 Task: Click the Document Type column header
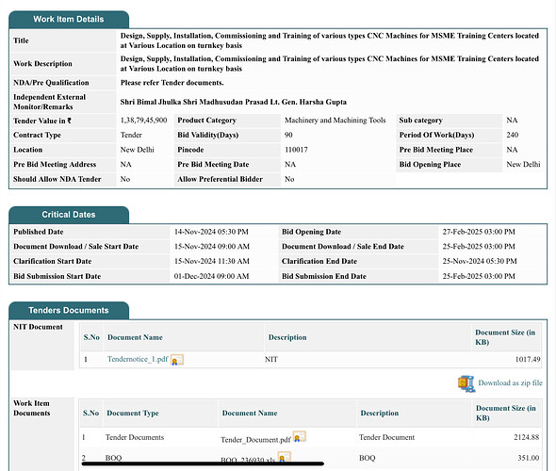click(133, 414)
